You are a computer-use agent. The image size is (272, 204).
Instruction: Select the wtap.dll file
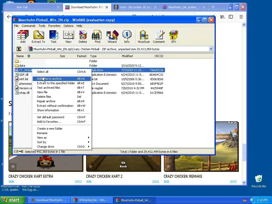point(22,93)
